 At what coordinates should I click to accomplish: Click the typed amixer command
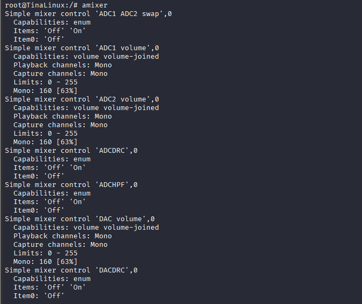[95, 5]
